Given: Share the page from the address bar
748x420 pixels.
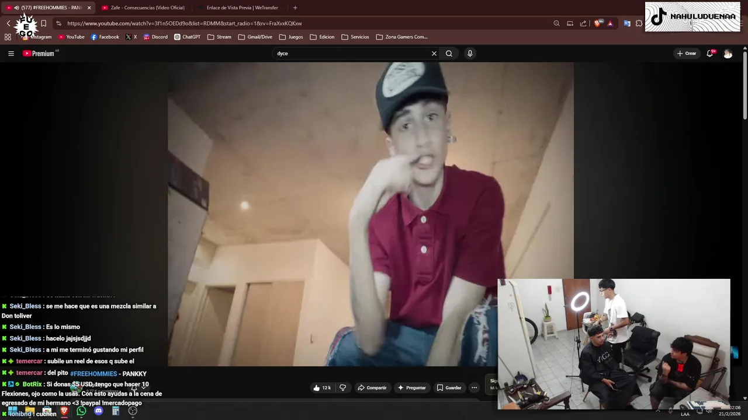Looking at the screenshot, I should [x=583, y=23].
